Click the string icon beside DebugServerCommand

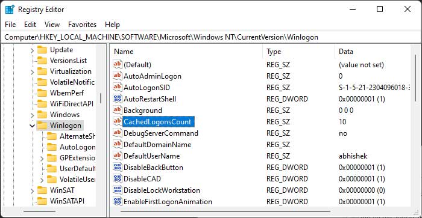pos(118,133)
